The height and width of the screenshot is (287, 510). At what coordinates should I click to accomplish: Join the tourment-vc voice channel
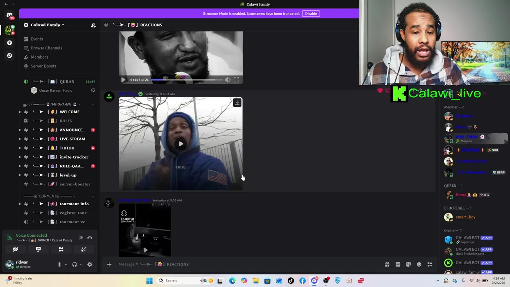60,222
